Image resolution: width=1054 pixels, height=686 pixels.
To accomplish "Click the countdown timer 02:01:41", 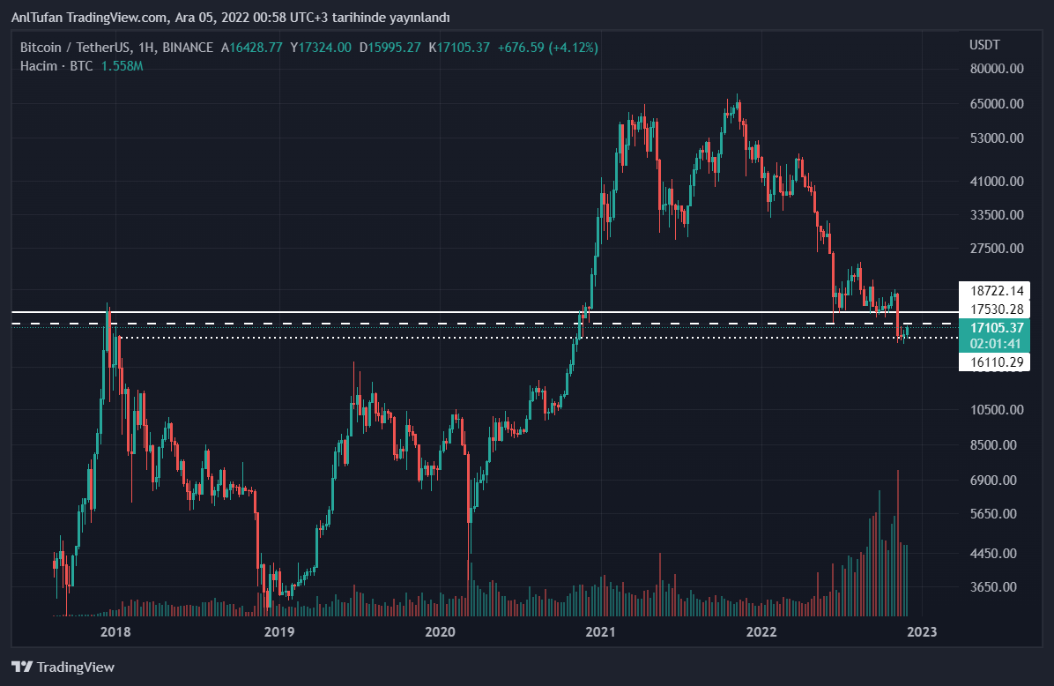I will click(994, 344).
